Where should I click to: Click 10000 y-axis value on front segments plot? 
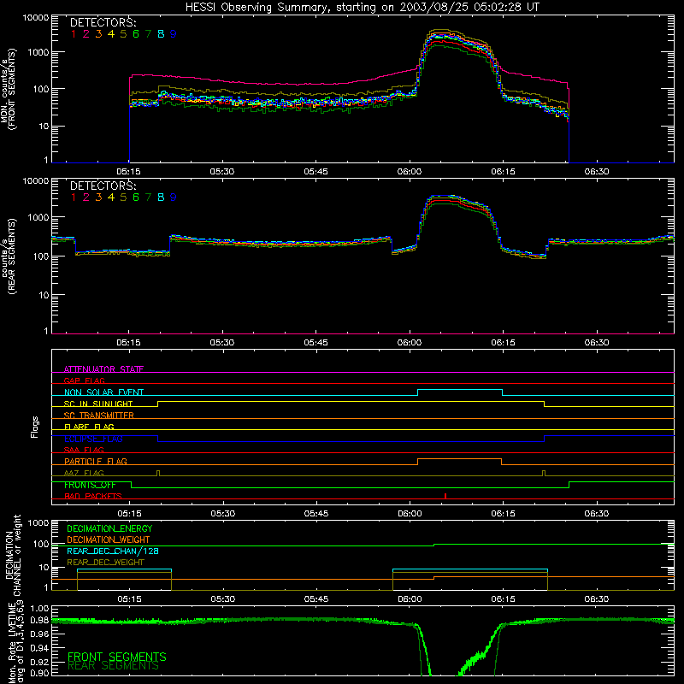(36, 17)
